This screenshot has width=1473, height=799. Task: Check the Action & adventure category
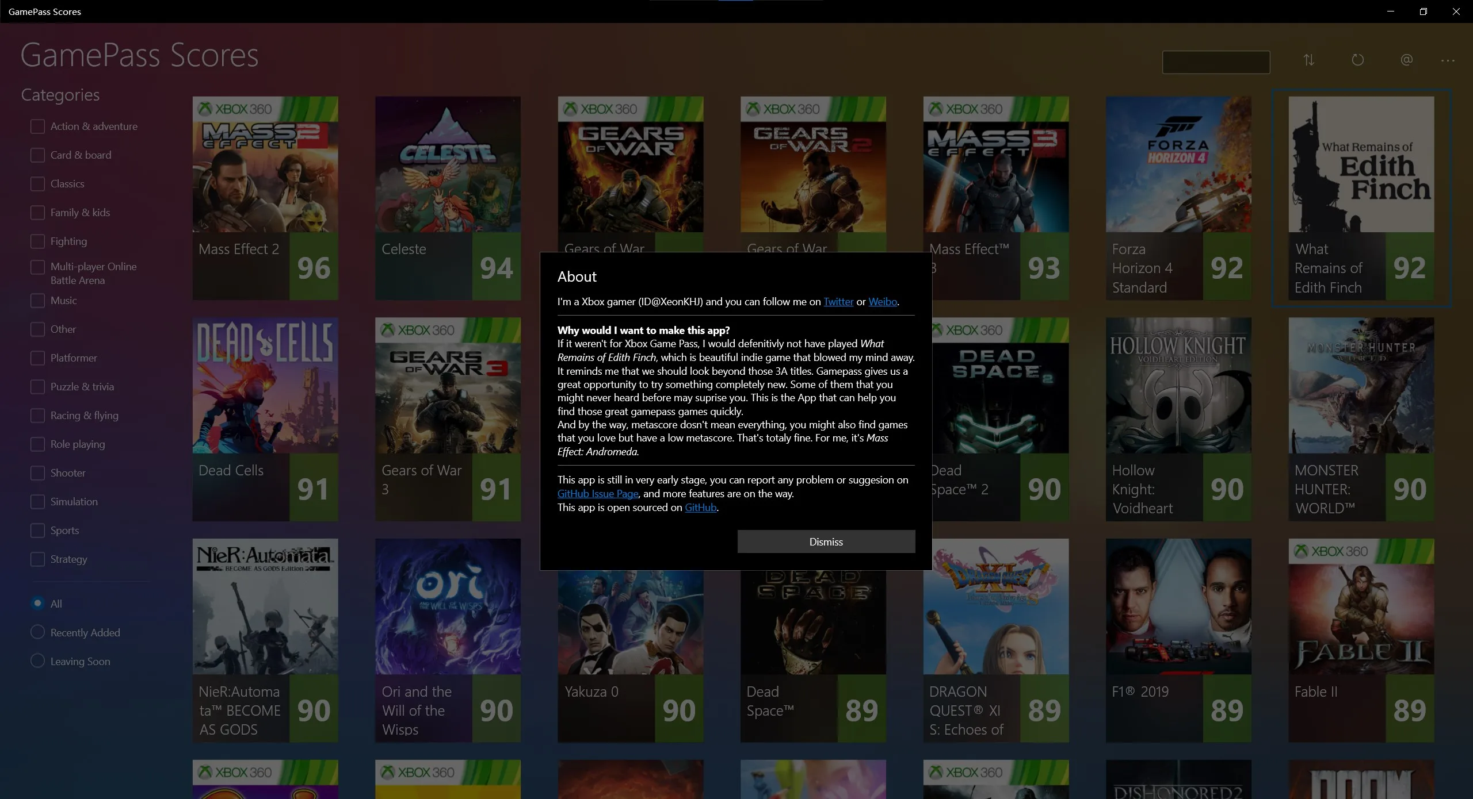[x=37, y=126]
